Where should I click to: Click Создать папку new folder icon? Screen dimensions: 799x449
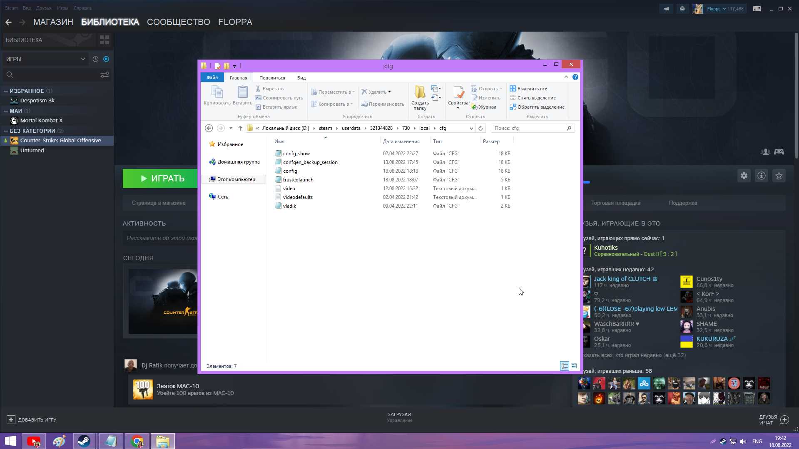pyautogui.click(x=420, y=98)
